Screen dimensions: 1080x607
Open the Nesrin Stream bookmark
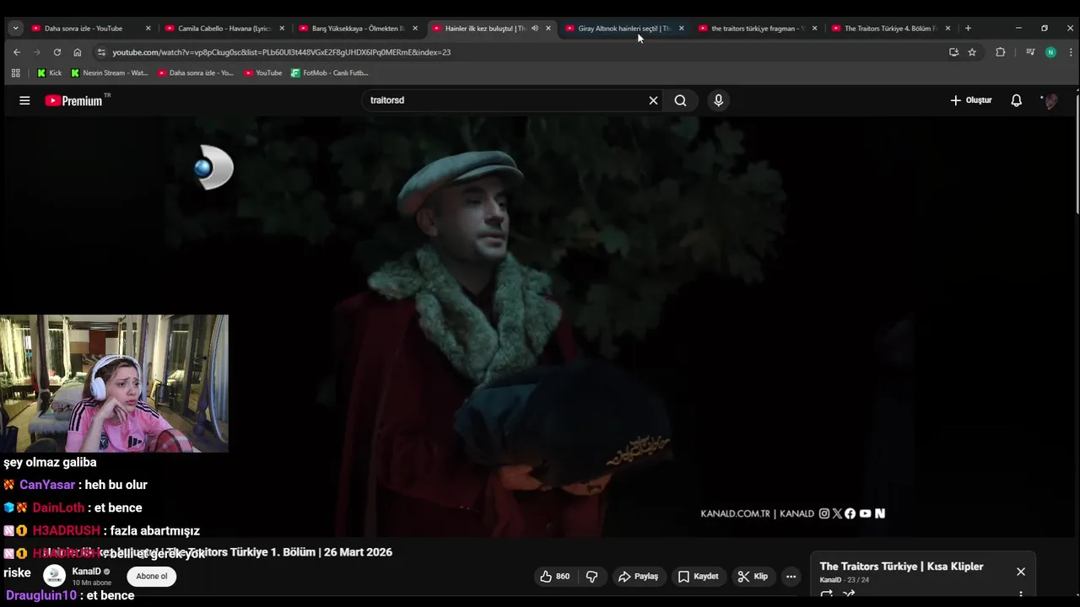click(x=109, y=73)
